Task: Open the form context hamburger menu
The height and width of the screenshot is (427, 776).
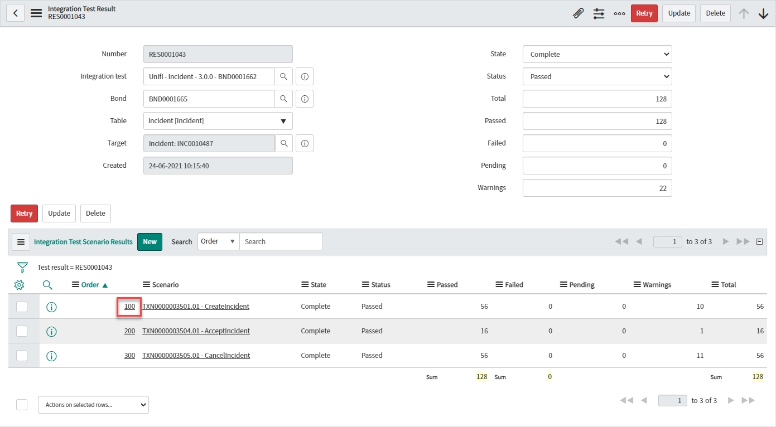Action: [x=36, y=13]
